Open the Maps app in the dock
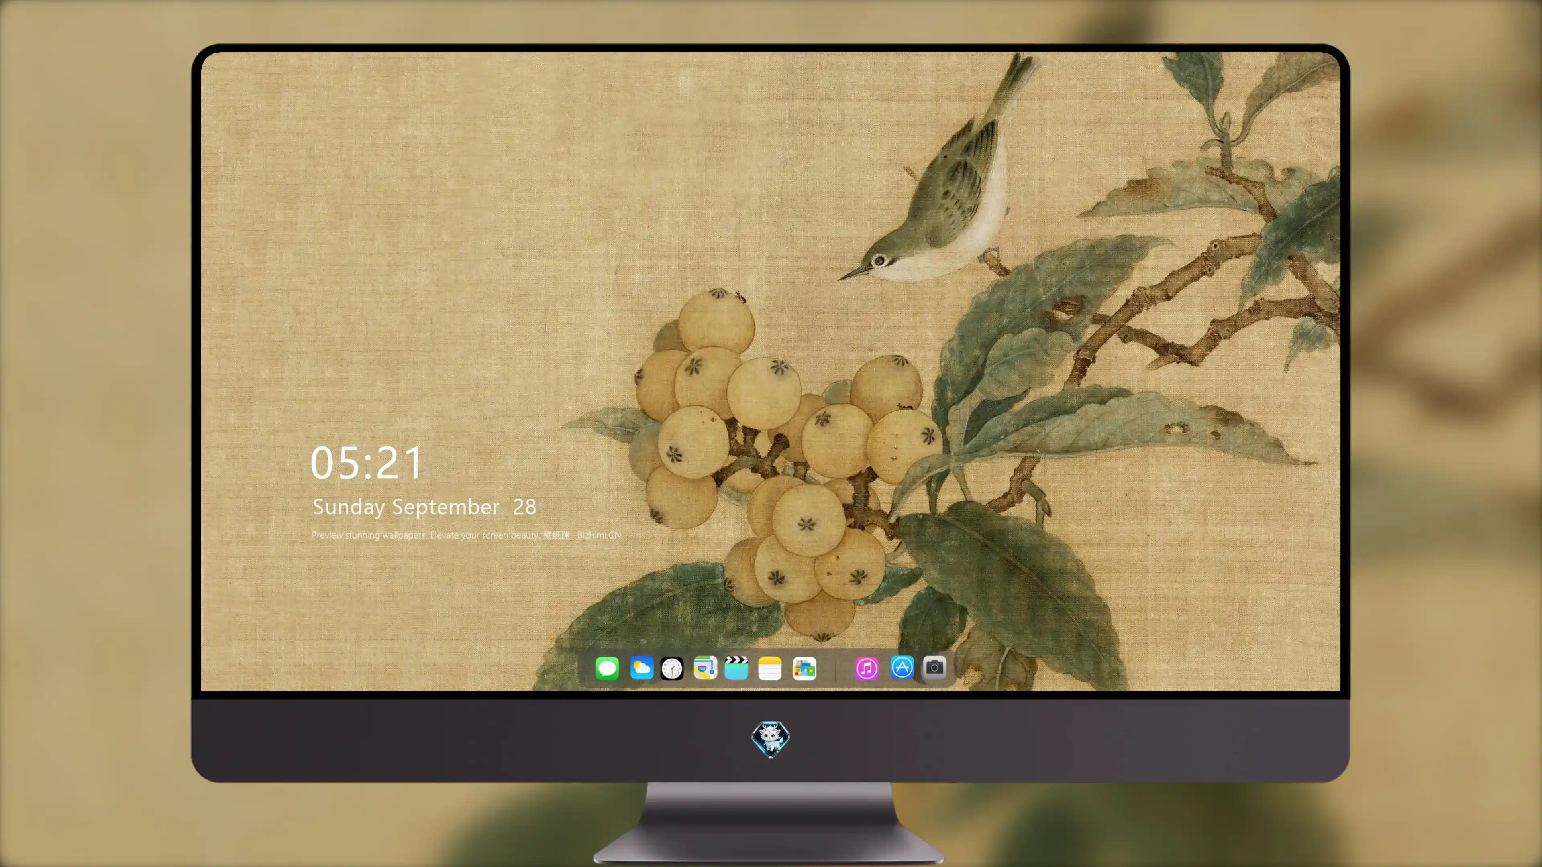Image resolution: width=1542 pixels, height=867 pixels. (x=705, y=668)
